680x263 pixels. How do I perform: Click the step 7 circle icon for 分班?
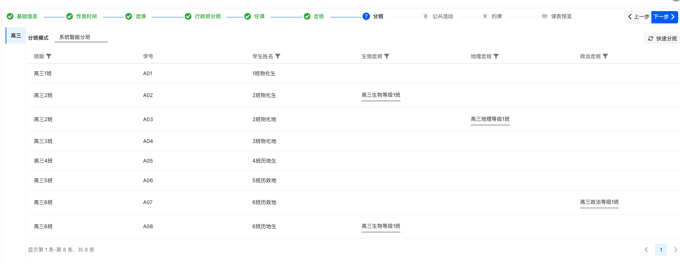coord(366,16)
